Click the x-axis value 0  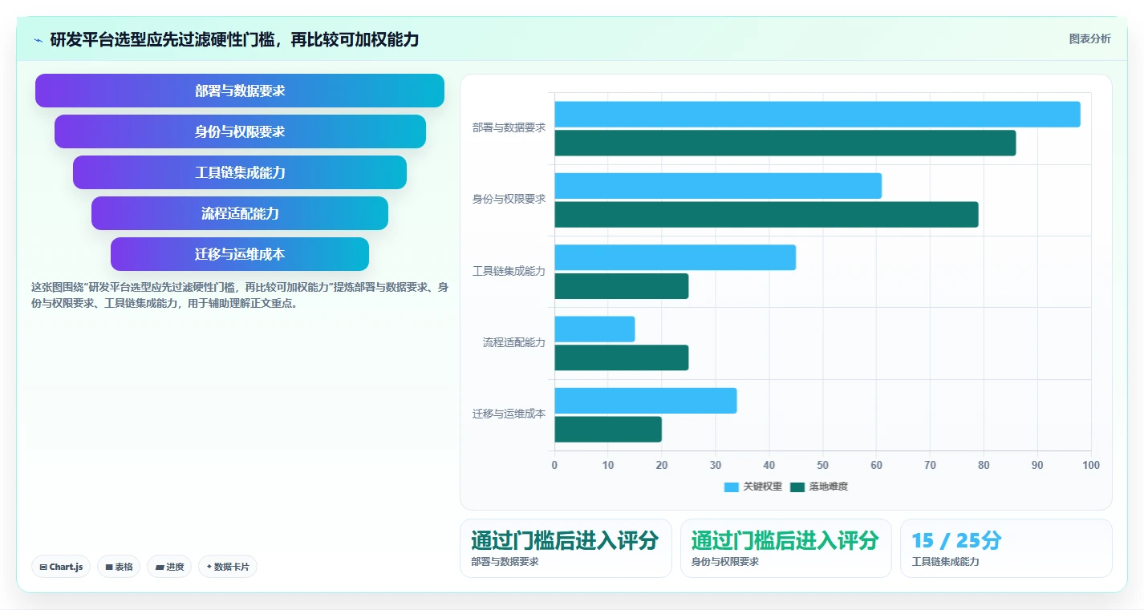pos(554,465)
